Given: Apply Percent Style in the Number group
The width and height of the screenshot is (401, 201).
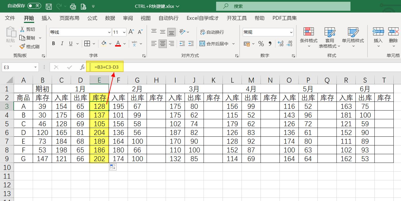Looking at the screenshot, I should pyautogui.click(x=261, y=44).
